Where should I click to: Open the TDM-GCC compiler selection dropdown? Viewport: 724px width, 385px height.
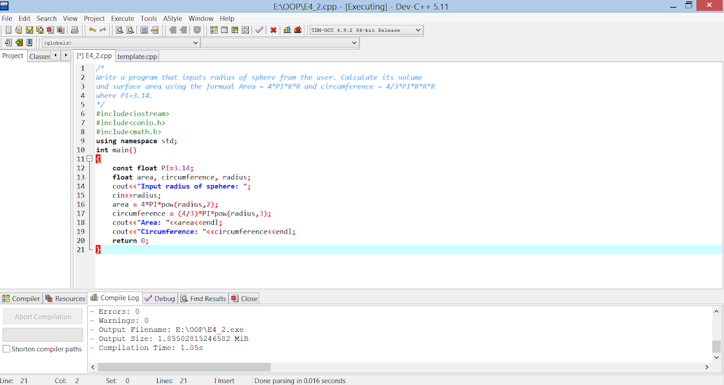point(417,30)
